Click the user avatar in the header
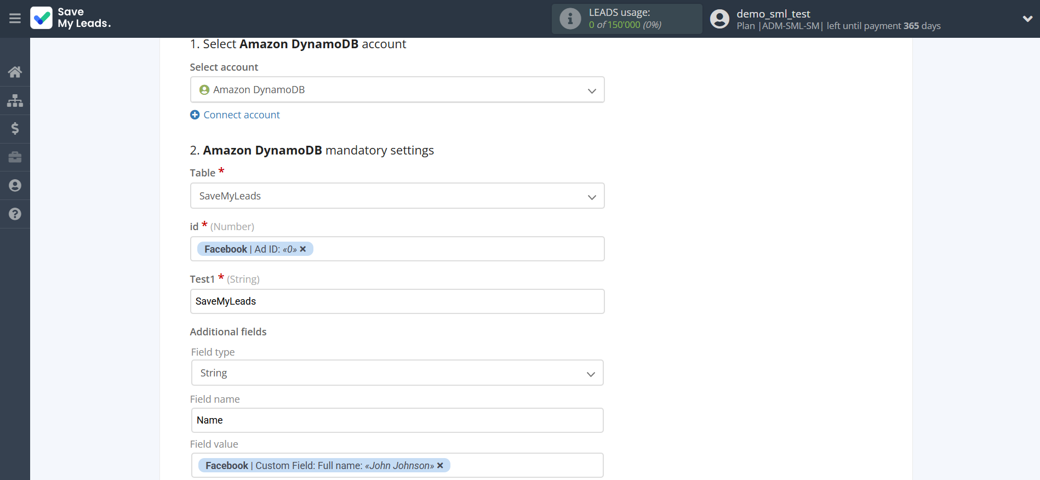This screenshot has height=480, width=1040. (x=719, y=19)
